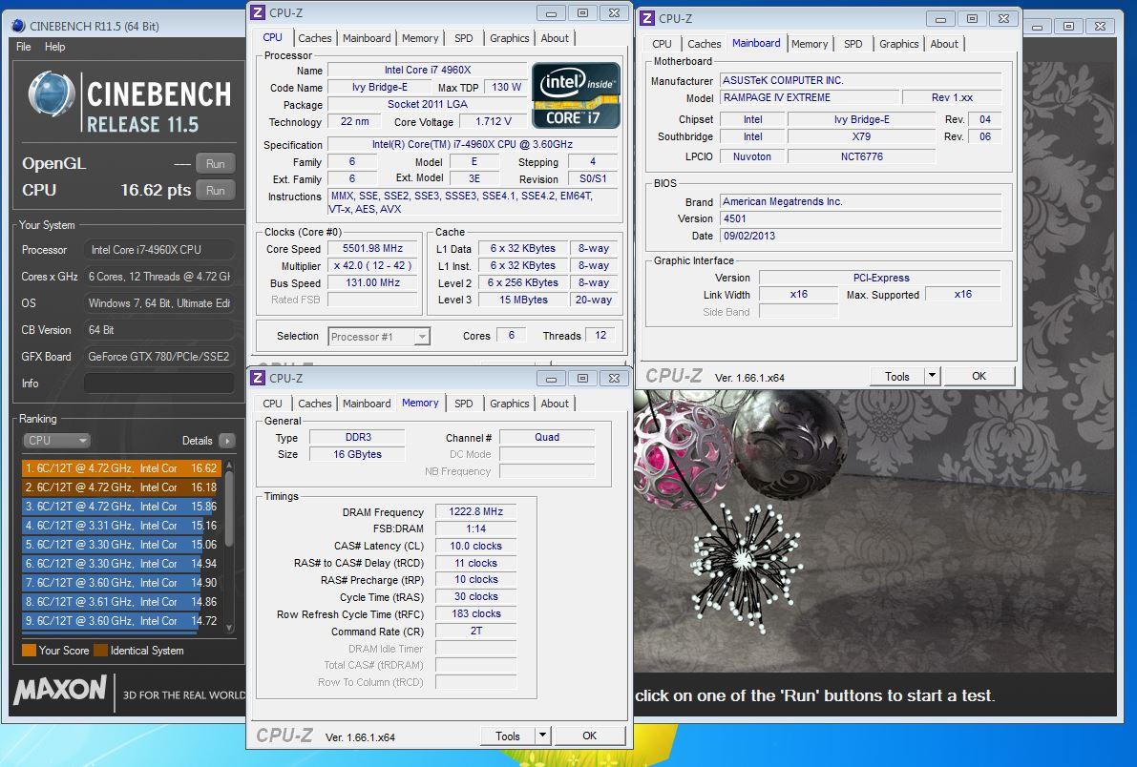Switch to Memory tab in top CPU-Z CPU window

420,38
